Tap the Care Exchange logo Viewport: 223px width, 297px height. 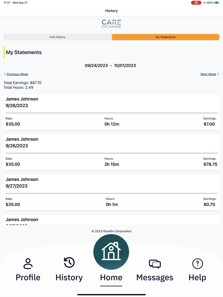(x=111, y=24)
